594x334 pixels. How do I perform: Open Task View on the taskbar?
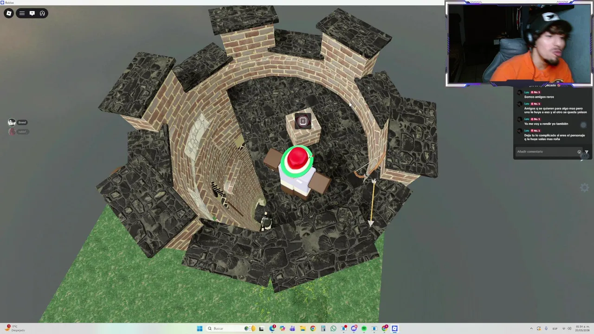[261, 328]
